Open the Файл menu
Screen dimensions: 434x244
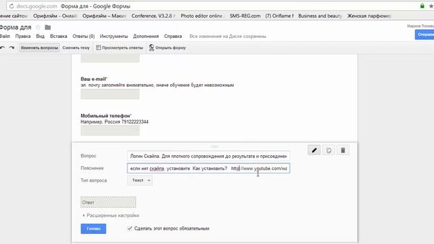pyautogui.click(x=5, y=36)
